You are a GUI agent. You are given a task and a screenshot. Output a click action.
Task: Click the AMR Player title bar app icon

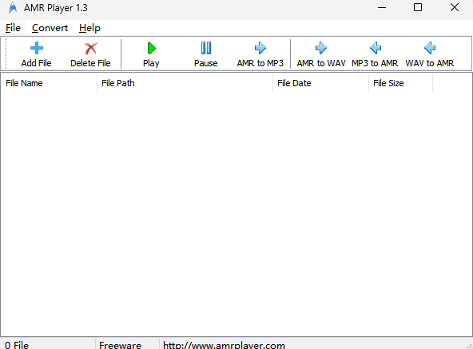click(13, 7)
